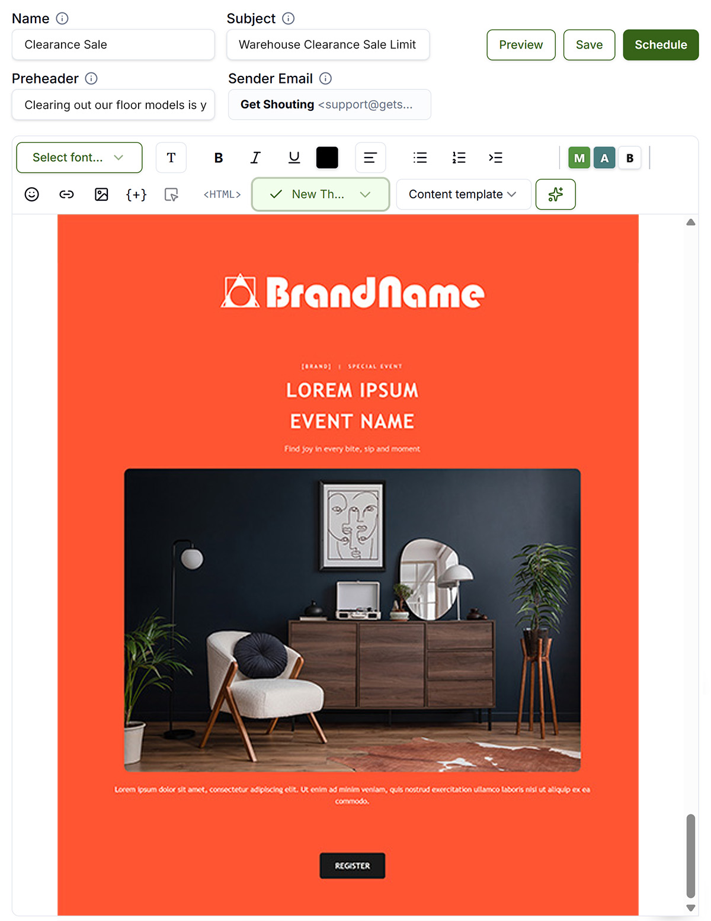Toggle bold formatting

click(219, 158)
